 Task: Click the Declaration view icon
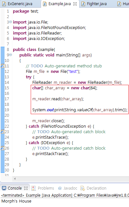tap(83, 188)
